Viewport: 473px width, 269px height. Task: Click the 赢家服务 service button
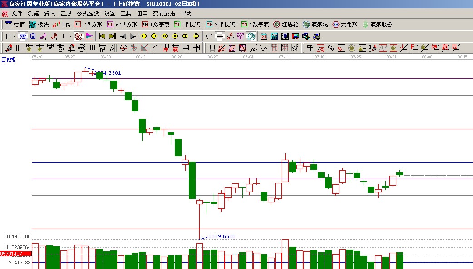(x=377, y=24)
